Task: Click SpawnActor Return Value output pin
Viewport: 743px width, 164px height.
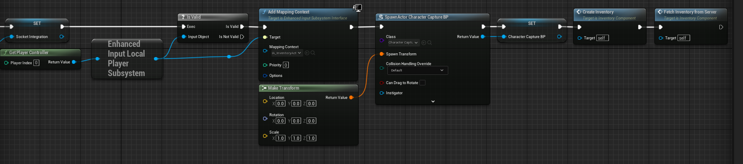Action: 483,37
